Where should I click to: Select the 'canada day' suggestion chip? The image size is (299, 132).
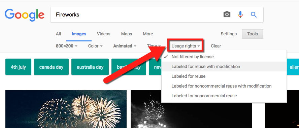[x=51, y=67]
